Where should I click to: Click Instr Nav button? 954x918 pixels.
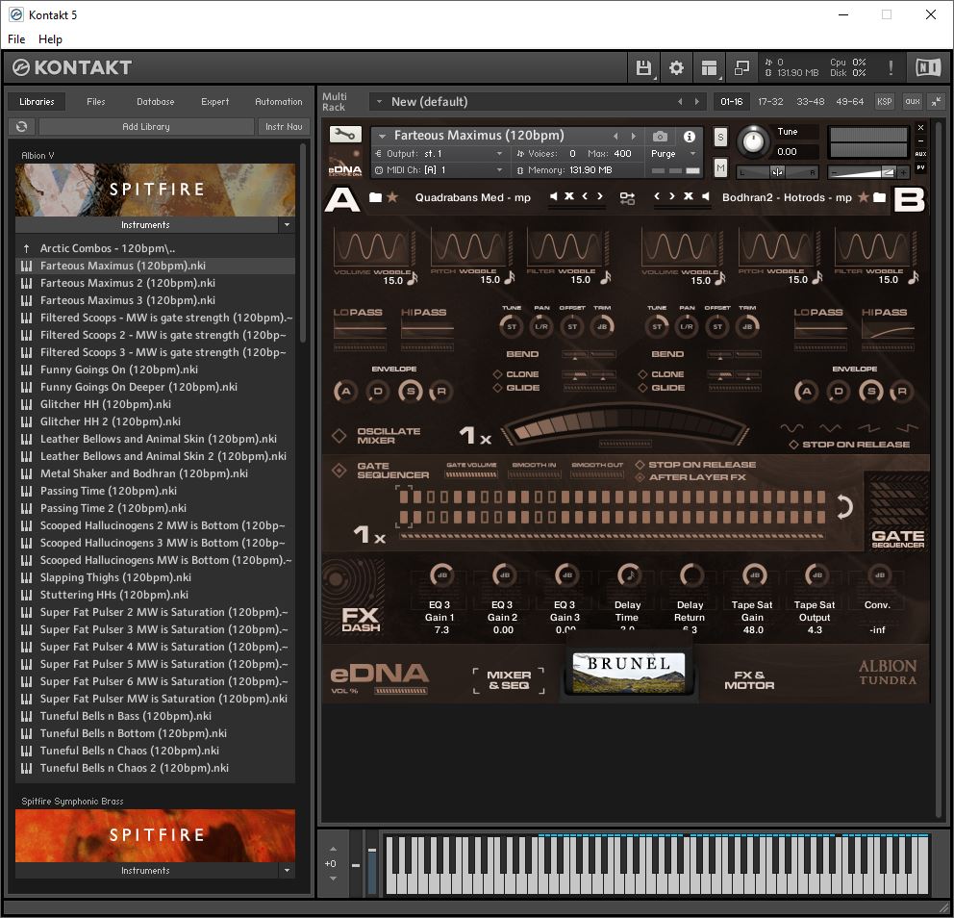coord(284,127)
